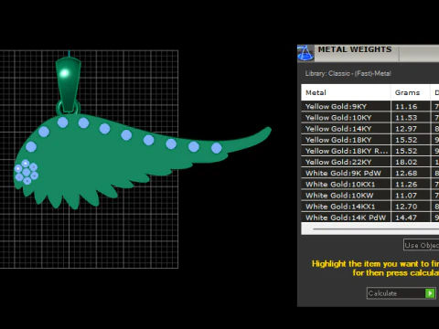Select the Yellow Gold:18KY row
The width and height of the screenshot is (439, 329).
[x=370, y=140]
